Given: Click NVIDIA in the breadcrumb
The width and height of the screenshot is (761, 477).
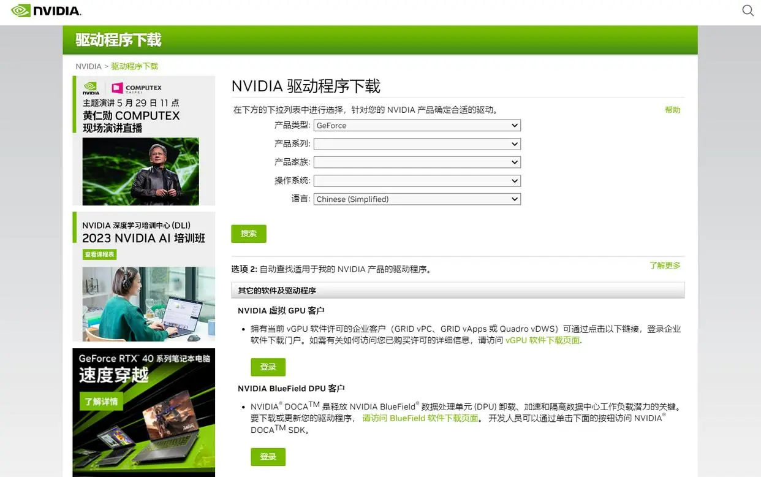Looking at the screenshot, I should pos(88,66).
